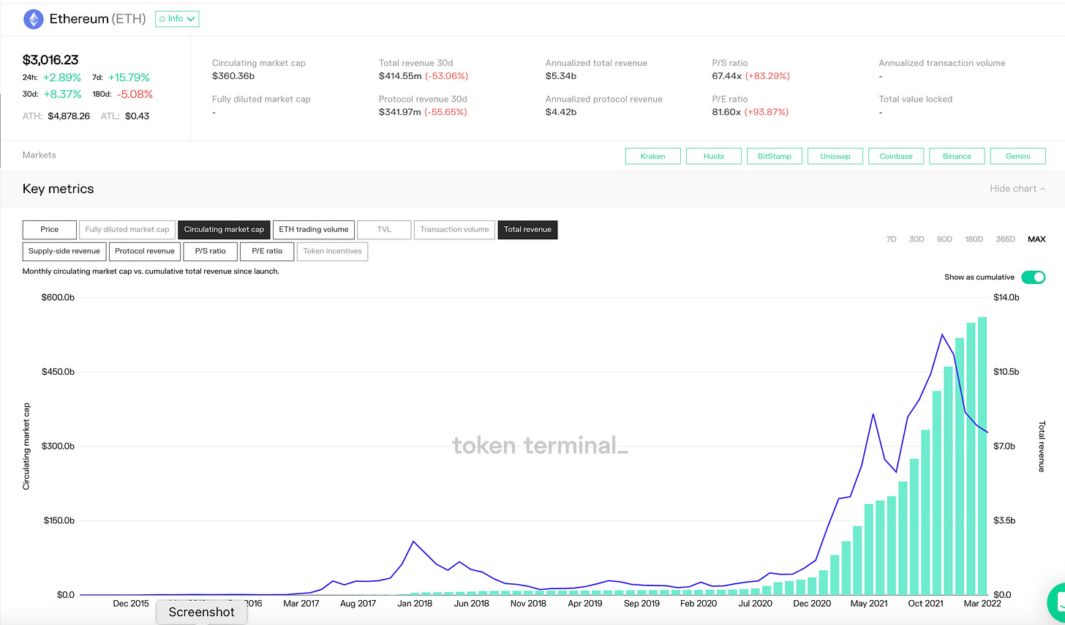
Task: Select the 7D time range
Action: tap(891, 239)
